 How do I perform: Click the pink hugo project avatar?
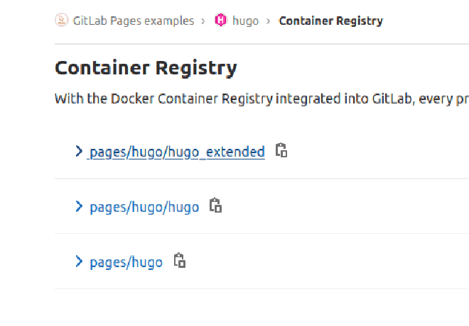(221, 20)
